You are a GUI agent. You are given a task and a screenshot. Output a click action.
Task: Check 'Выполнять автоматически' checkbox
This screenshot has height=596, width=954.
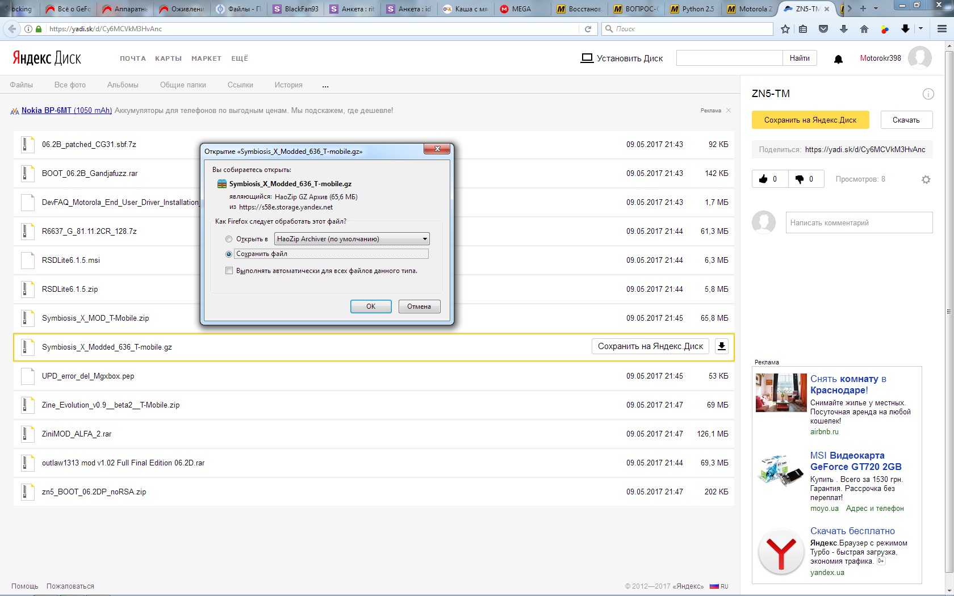(x=229, y=271)
